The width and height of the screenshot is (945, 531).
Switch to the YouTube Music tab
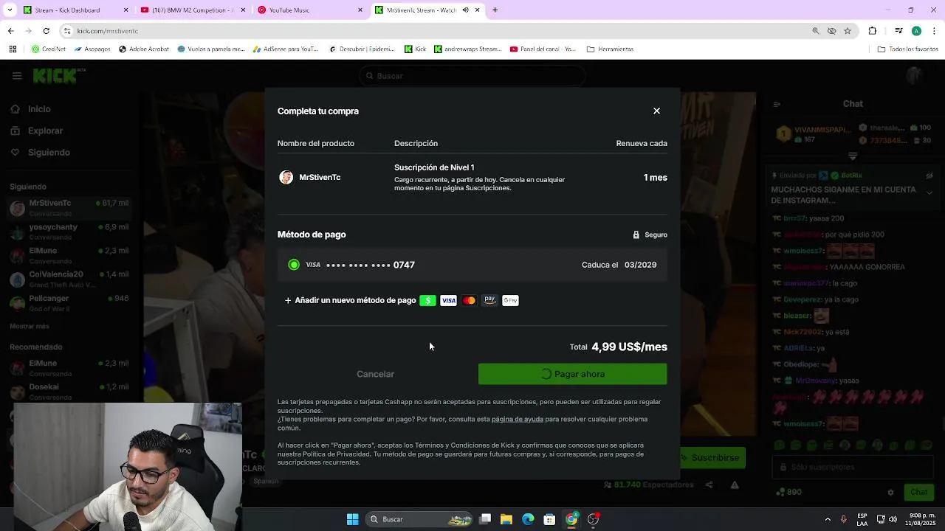(x=310, y=10)
